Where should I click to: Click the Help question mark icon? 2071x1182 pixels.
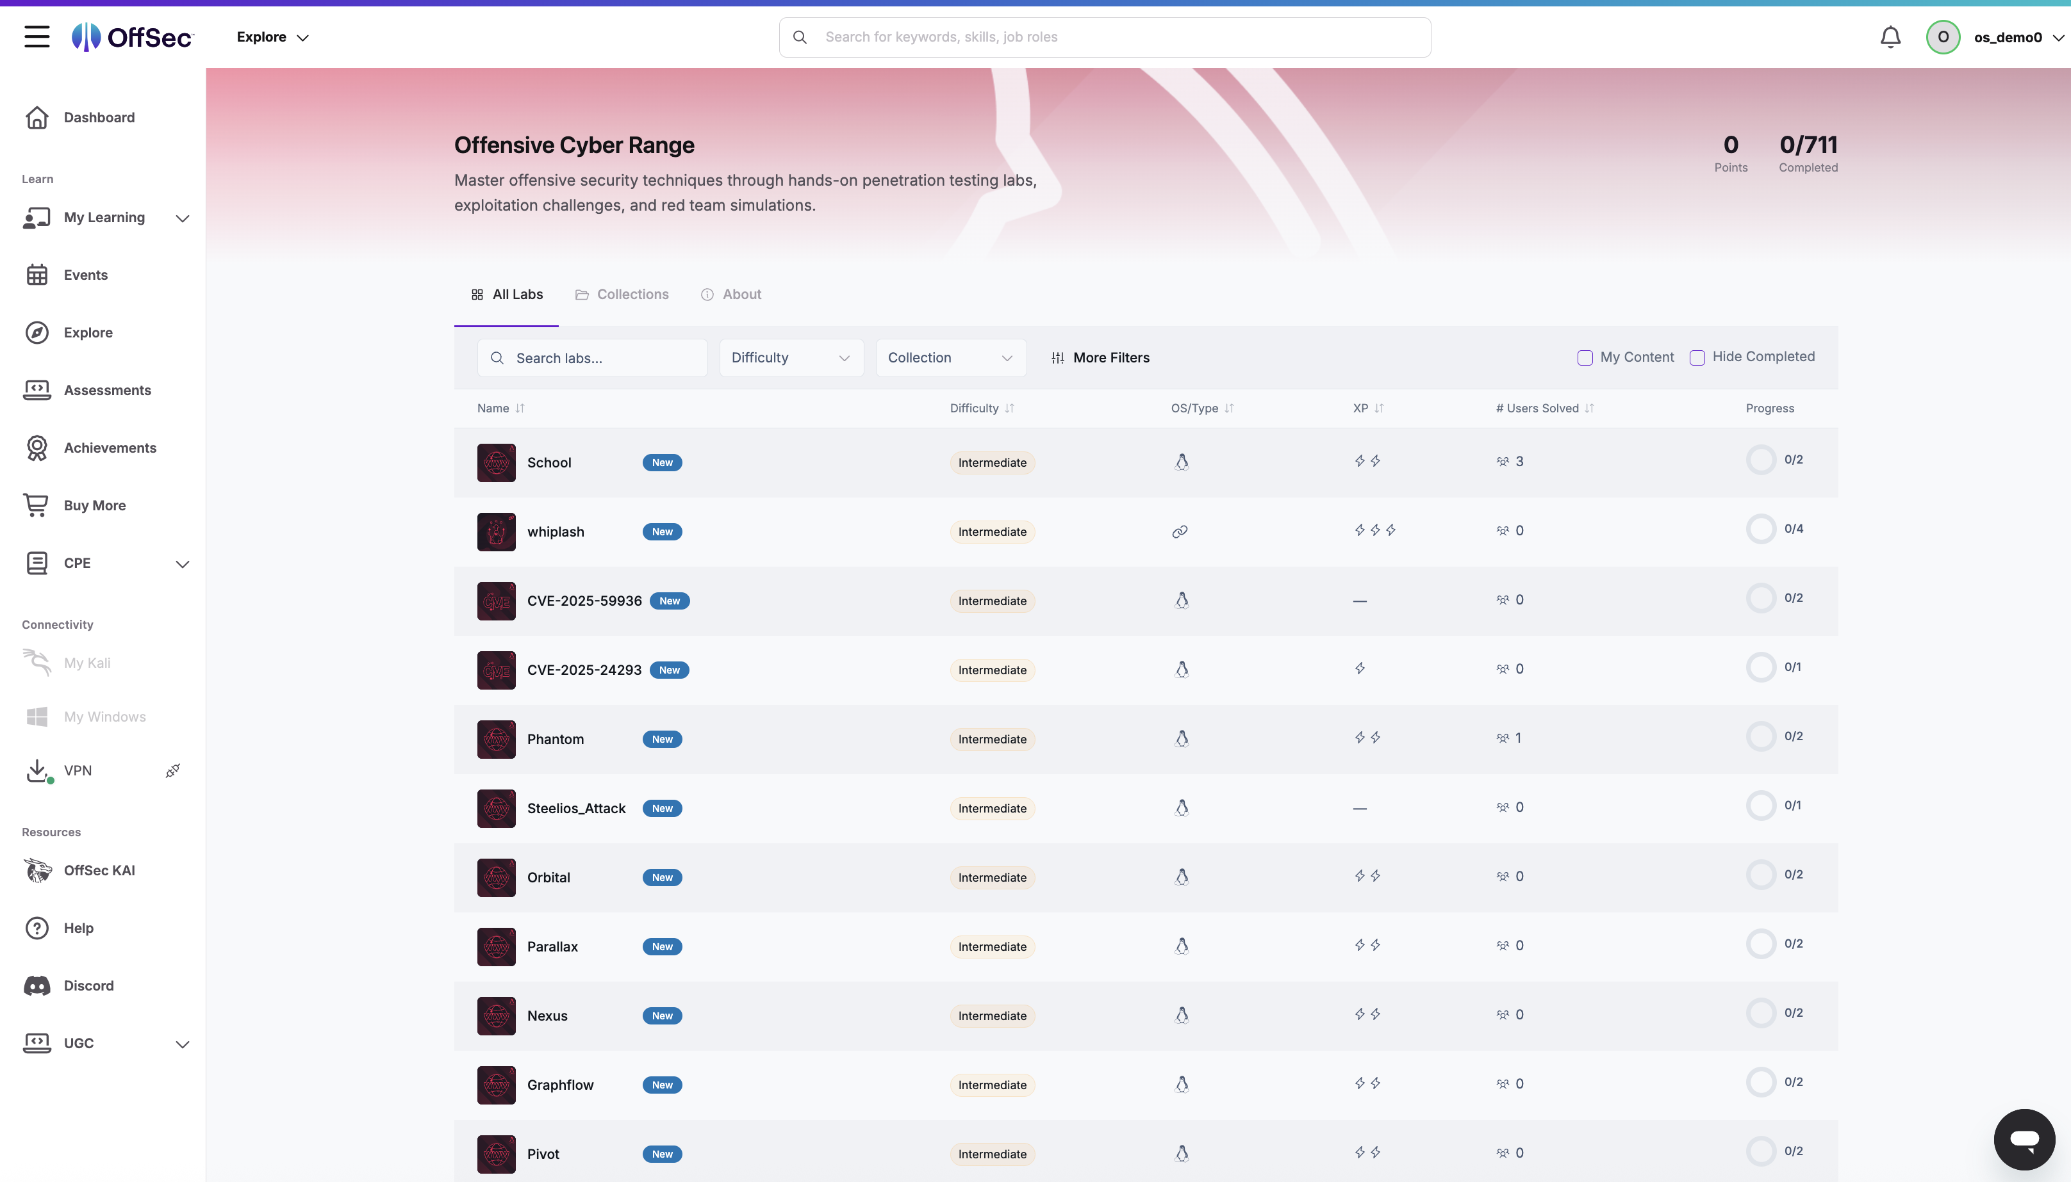(37, 928)
